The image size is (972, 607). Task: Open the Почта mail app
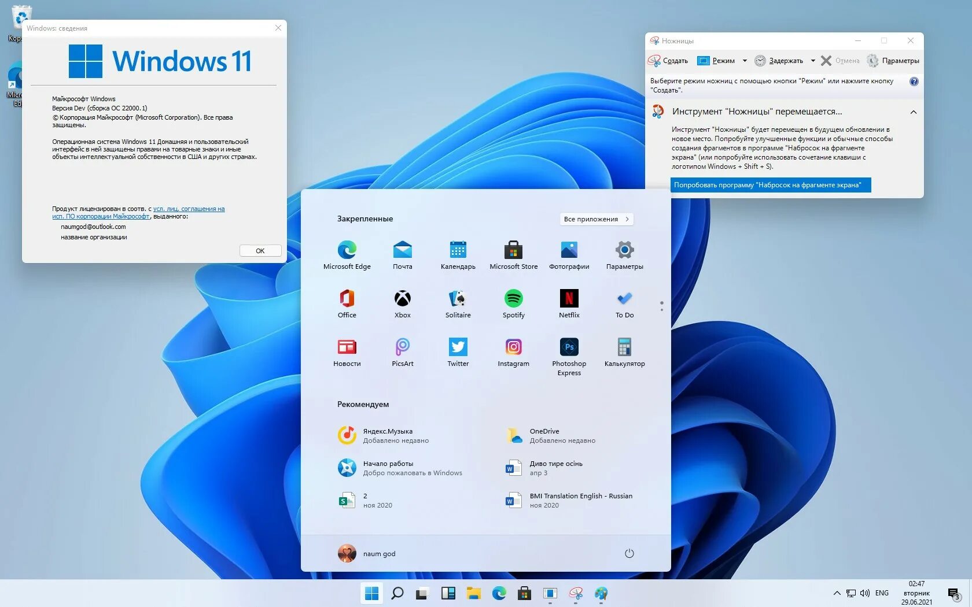402,255
